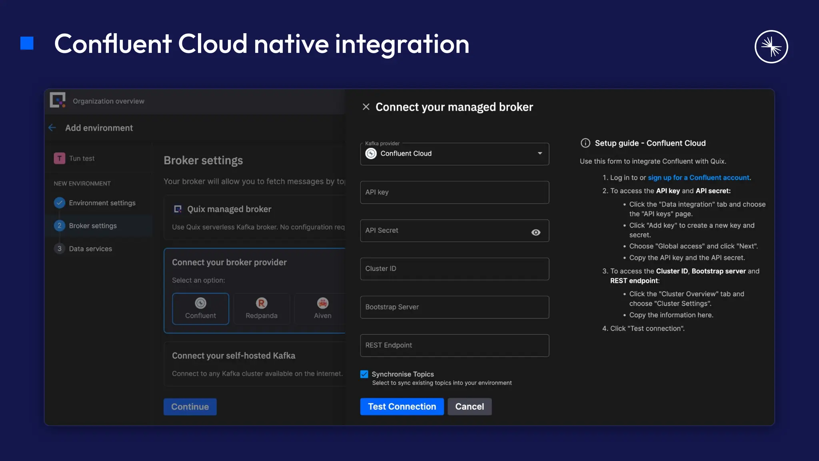Click the Add environment title text

[x=99, y=128]
